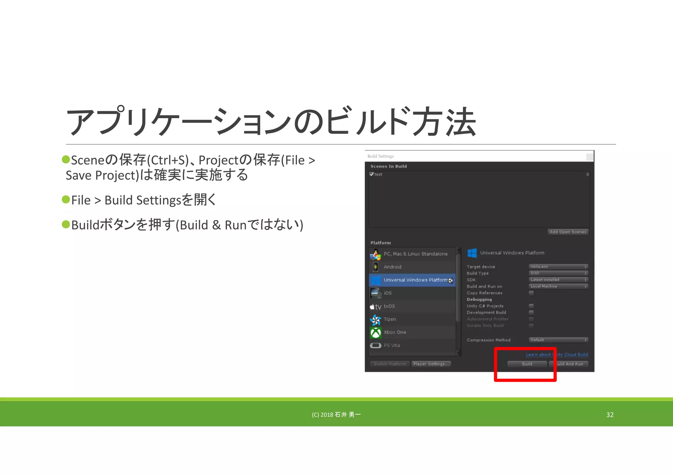This screenshot has height=475, width=673.
Task: Select PC, Mac & Linux Standalone platform
Action: [x=412, y=254]
